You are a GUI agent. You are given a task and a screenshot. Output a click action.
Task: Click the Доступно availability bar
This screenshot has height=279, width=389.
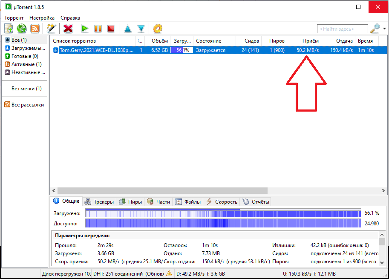click(223, 223)
